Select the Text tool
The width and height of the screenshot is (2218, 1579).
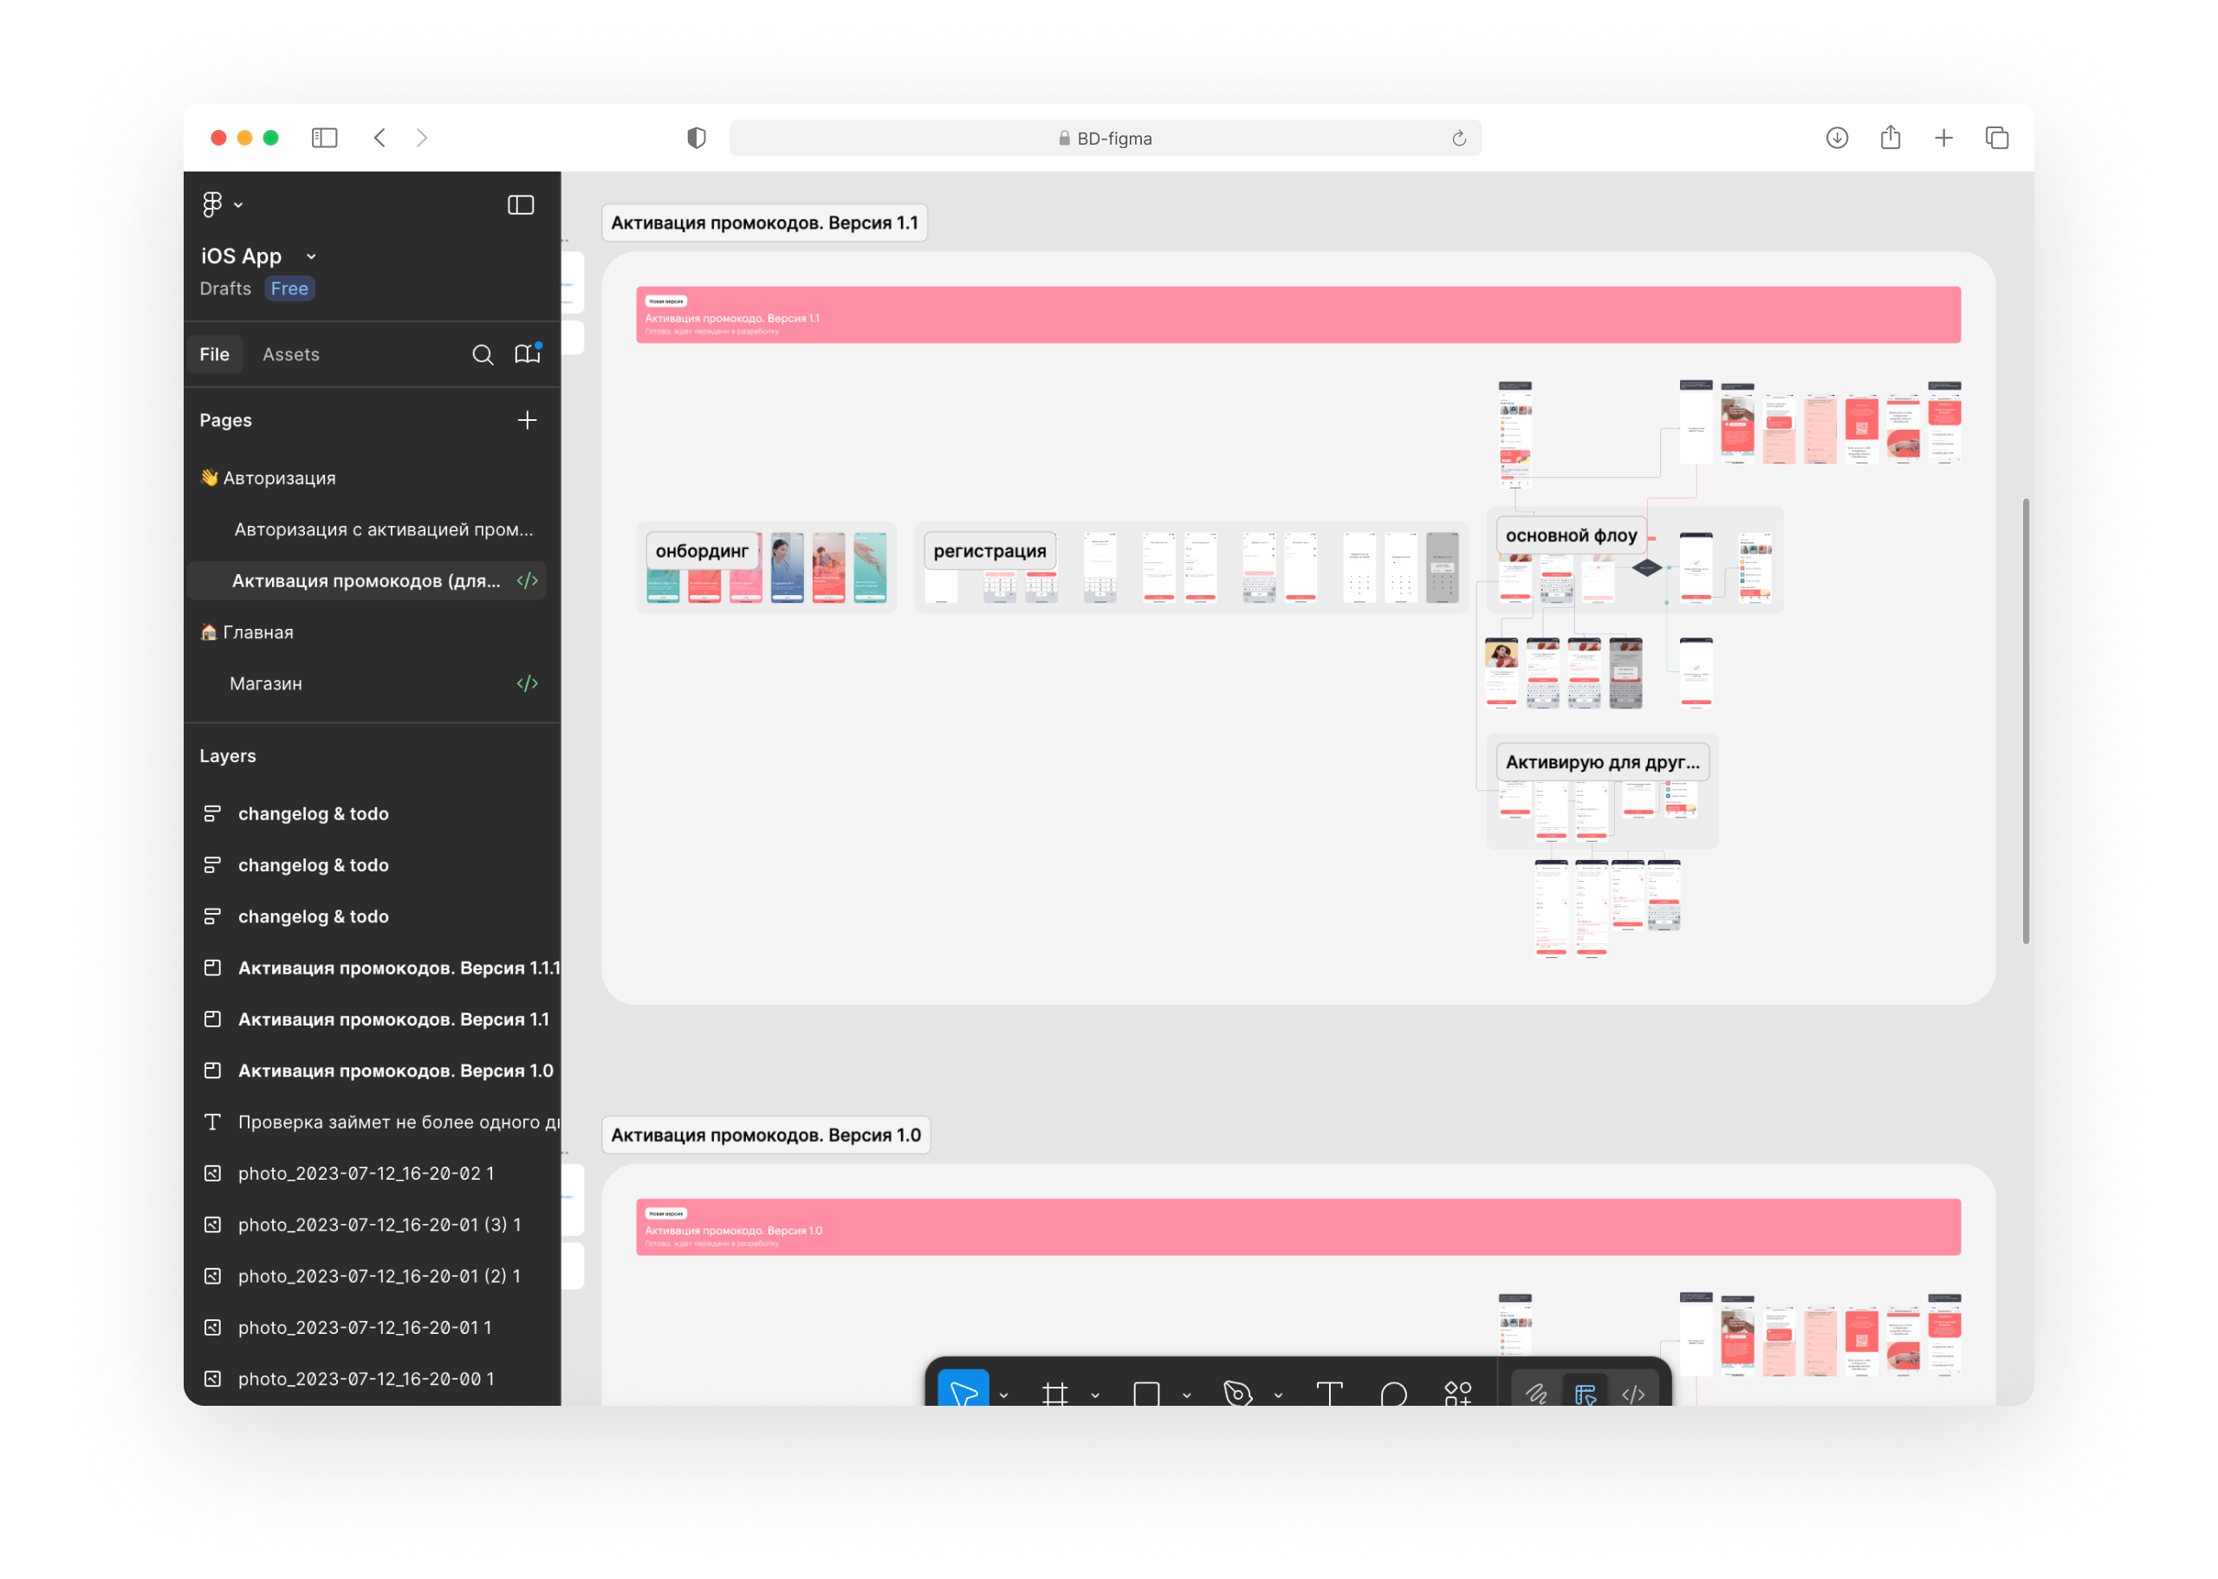tap(1329, 1394)
